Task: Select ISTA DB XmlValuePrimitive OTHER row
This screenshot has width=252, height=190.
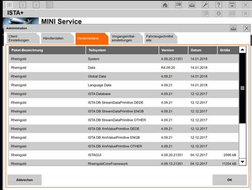Action: (x=123, y=146)
